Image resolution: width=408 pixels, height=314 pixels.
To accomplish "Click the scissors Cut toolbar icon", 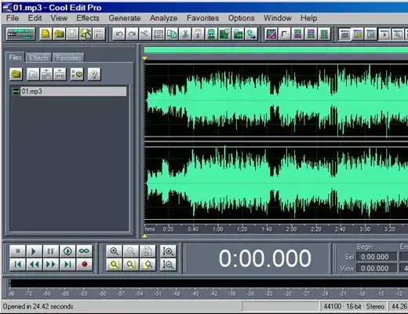I will pos(185,34).
